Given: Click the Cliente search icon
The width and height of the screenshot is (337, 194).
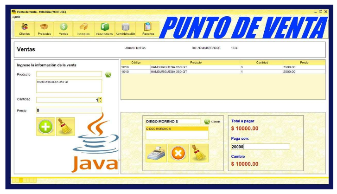Looking at the screenshot, I should click(x=207, y=122).
